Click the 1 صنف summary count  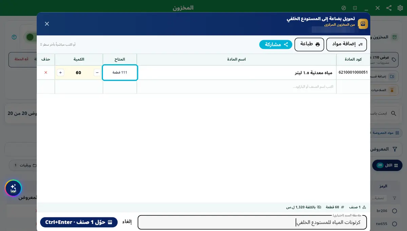(357, 207)
